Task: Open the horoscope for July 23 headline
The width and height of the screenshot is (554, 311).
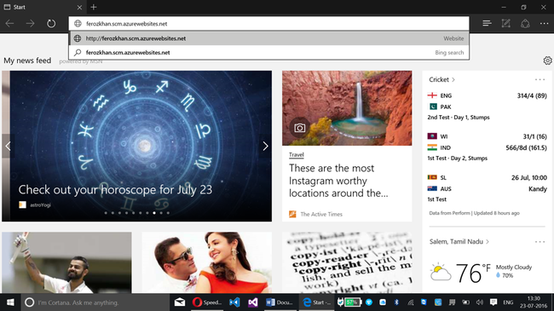Action: [115, 190]
